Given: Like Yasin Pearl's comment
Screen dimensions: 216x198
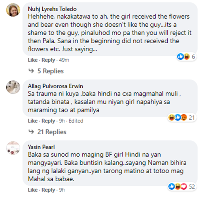Looking at the screenshot, I should pyautogui.click(x=33, y=190).
